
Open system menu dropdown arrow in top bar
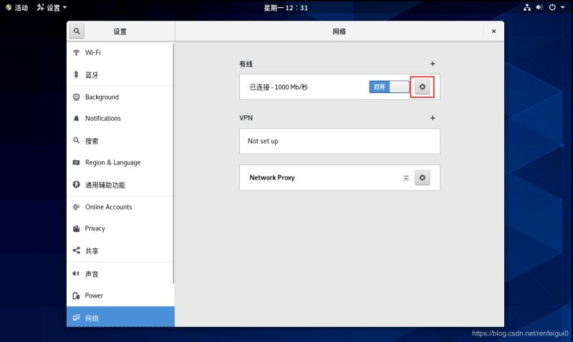click(562, 7)
